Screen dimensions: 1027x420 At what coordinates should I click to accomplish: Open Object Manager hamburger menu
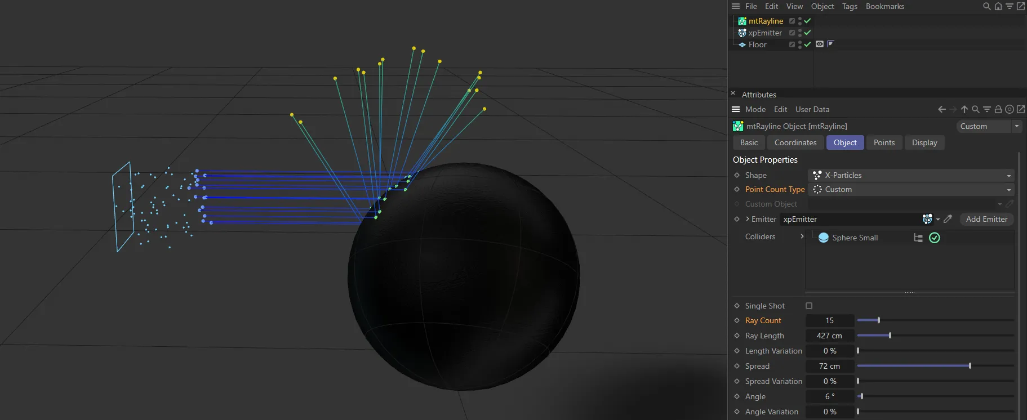(x=736, y=6)
